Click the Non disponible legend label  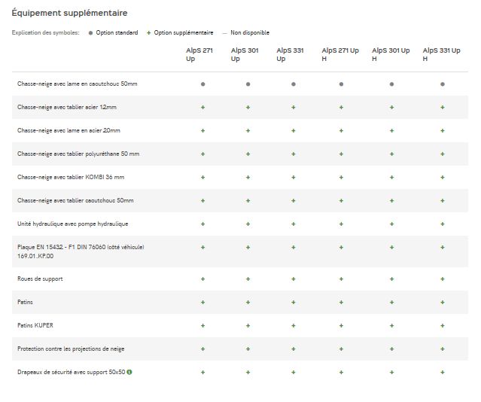(x=249, y=33)
